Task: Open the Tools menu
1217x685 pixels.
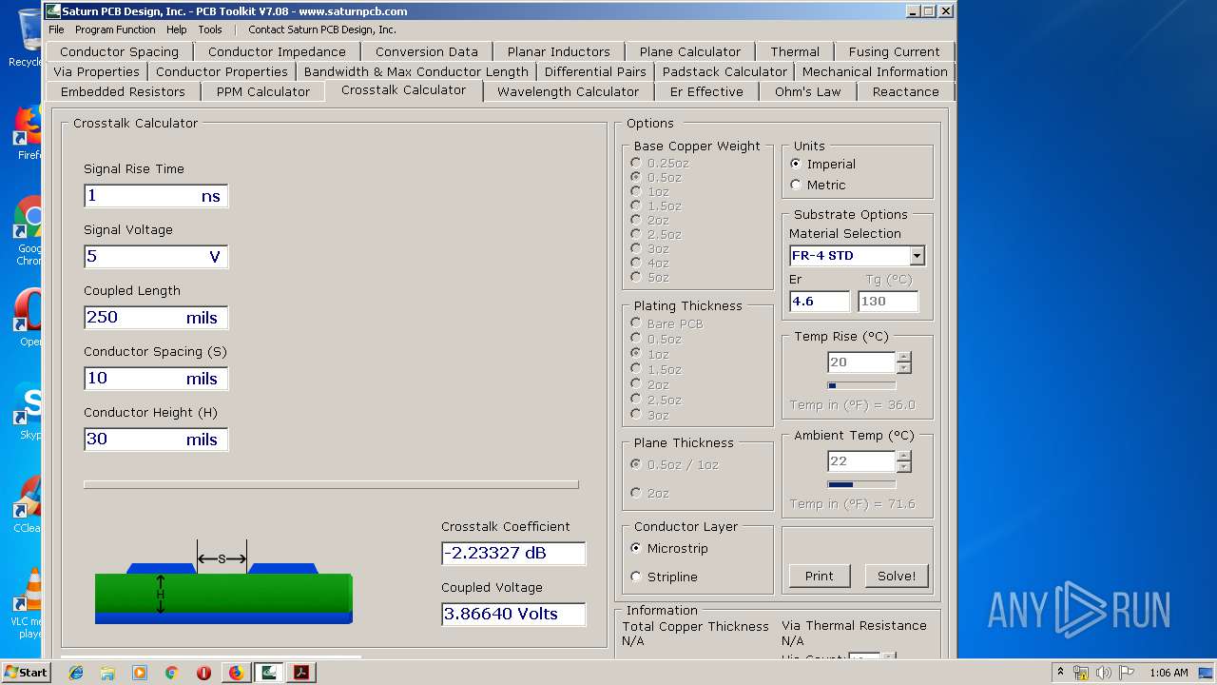Action: 210,29
